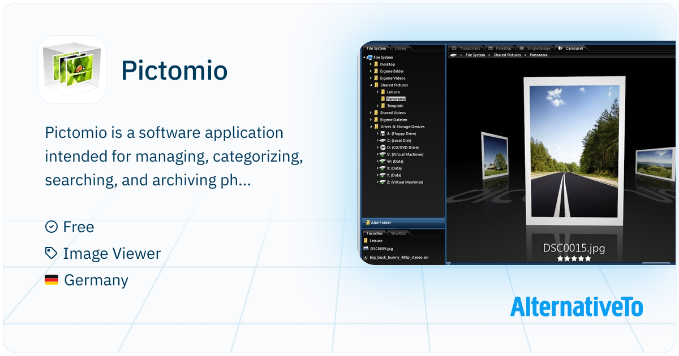
Task: Select the D: (CD/DVD Drive) entry
Action: click(402, 147)
